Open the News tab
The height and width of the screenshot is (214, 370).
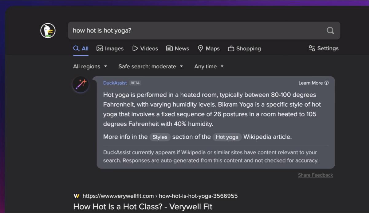point(178,48)
